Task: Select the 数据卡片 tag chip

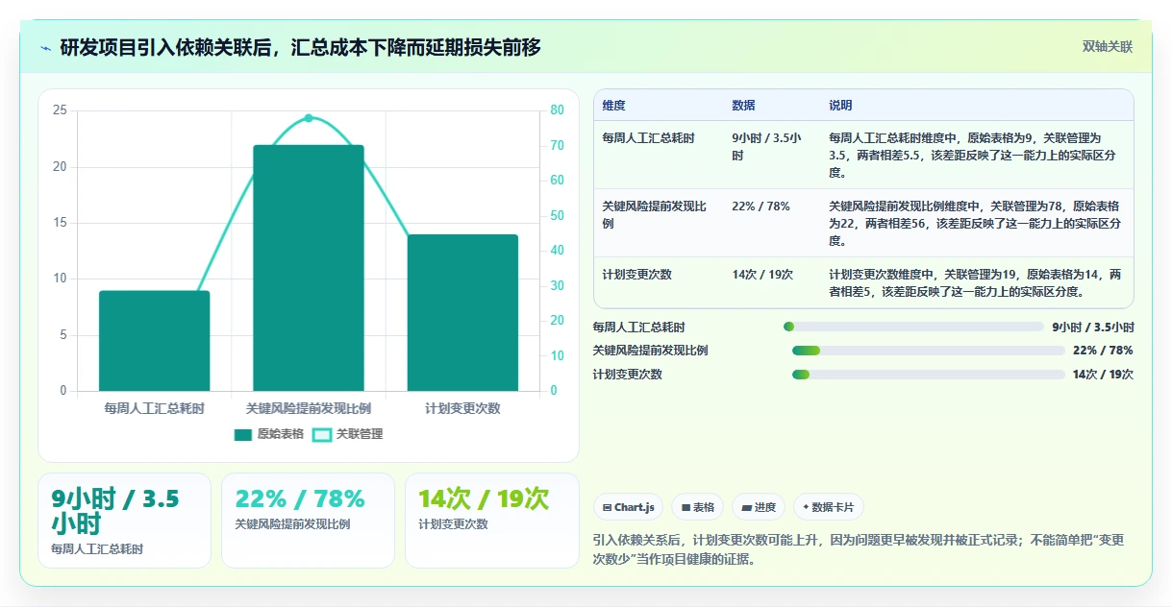Action: click(829, 507)
